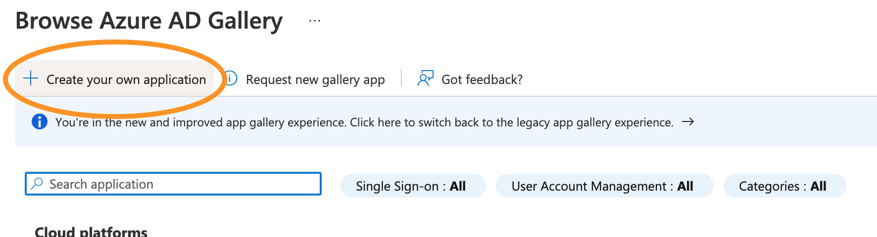Screen dimensions: 877x237
Task: Click the info icon beside Request new gallery app
Action: tap(231, 79)
